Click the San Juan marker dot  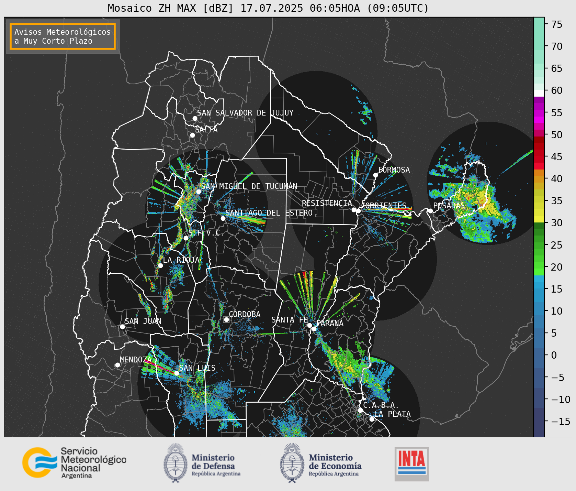[x=122, y=327]
